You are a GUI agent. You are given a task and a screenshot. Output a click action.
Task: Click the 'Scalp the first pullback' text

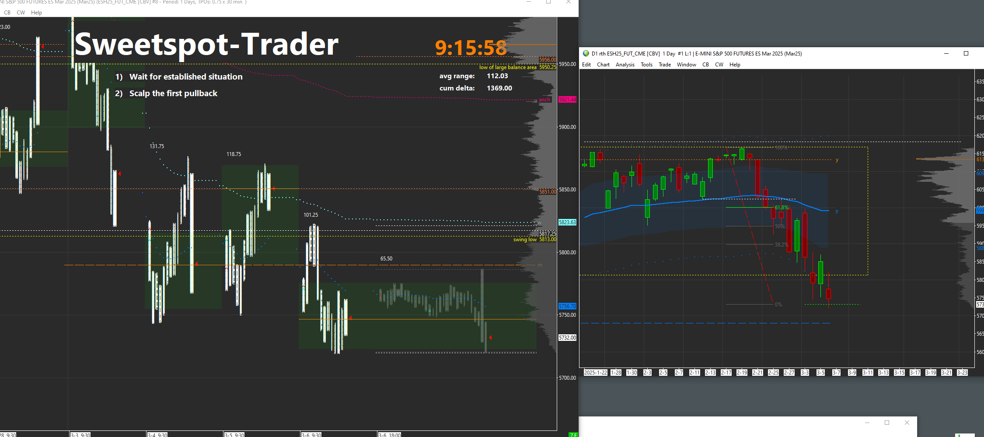pos(173,94)
